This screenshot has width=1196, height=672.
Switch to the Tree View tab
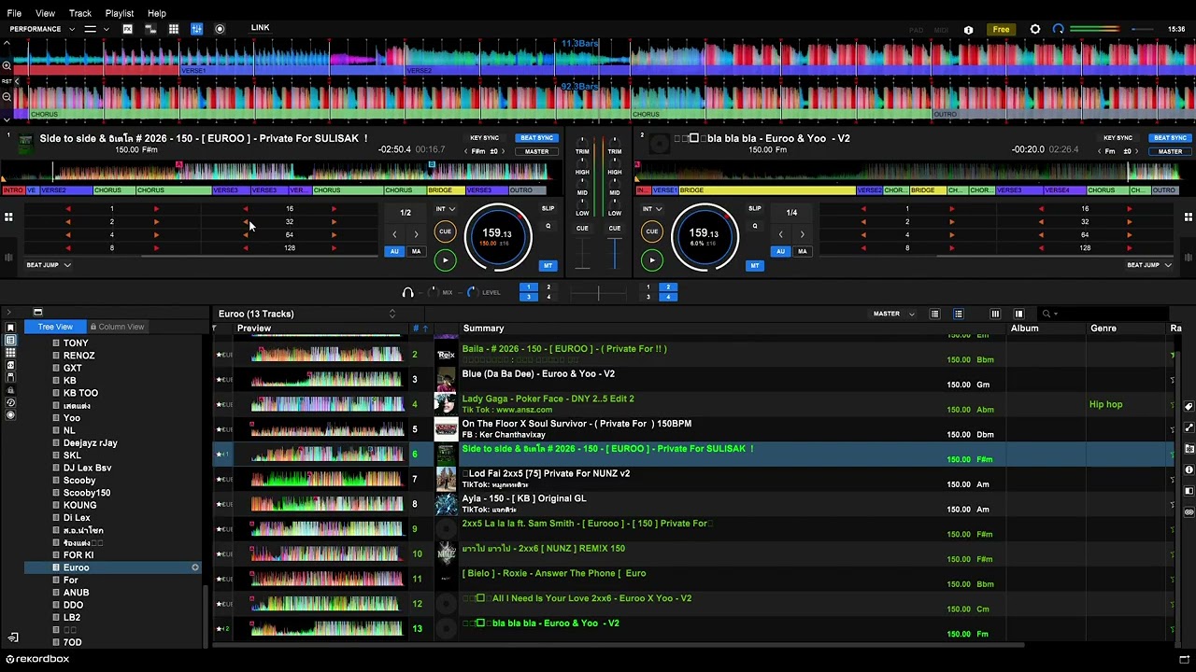pos(55,327)
